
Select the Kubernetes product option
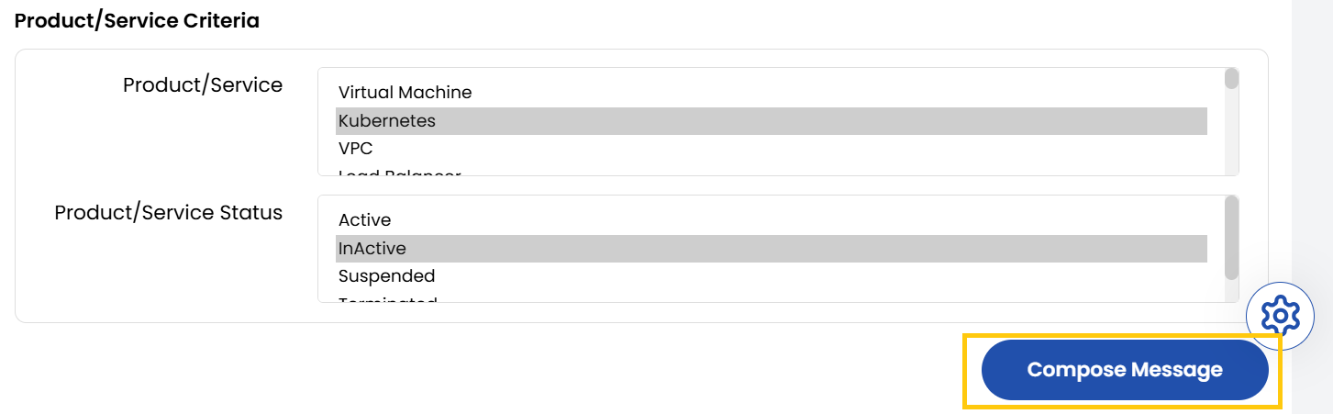coord(386,121)
